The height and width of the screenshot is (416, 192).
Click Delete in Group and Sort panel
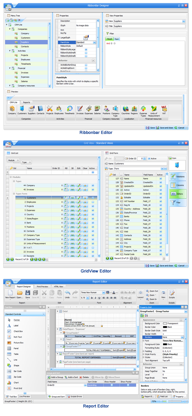84,377
